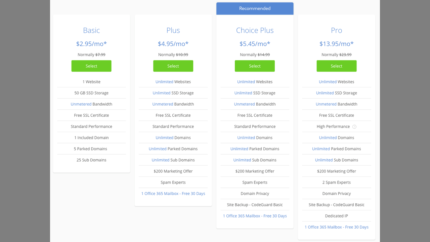Select the Pro hosting plan
The height and width of the screenshot is (242, 430).
[x=336, y=66]
